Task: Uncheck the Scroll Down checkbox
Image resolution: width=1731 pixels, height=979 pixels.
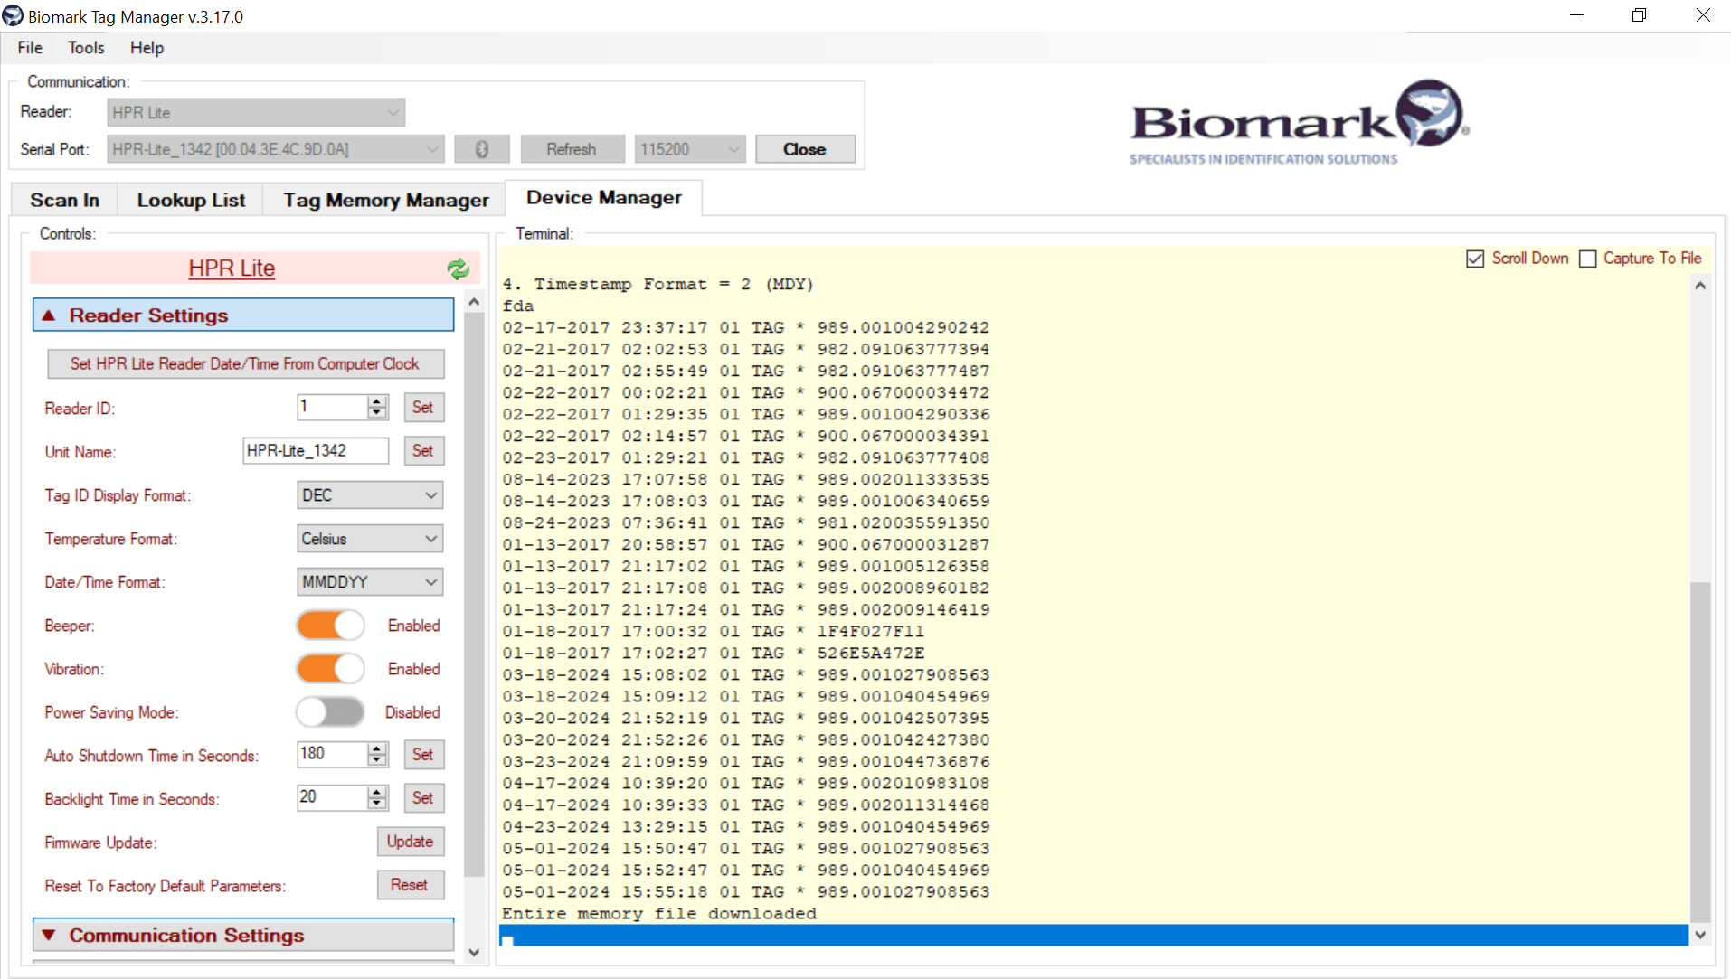Action: point(1475,259)
